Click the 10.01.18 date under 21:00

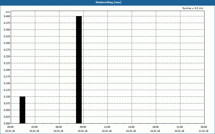(x=179, y=131)
